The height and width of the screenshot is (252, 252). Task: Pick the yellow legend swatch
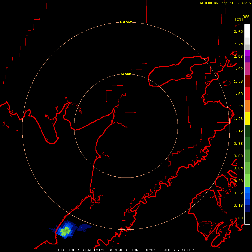(x=247, y=118)
